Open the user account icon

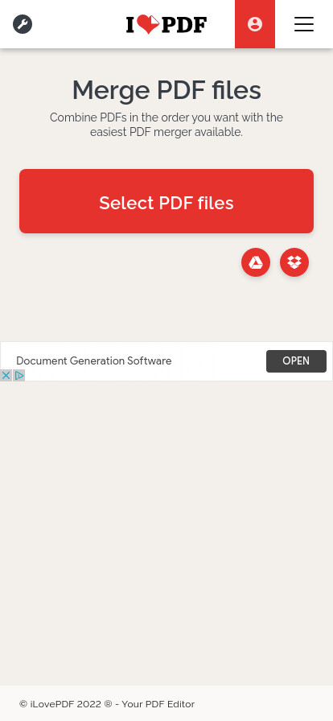255,24
